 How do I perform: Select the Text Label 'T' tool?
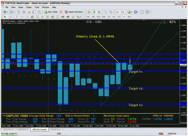[48, 17]
